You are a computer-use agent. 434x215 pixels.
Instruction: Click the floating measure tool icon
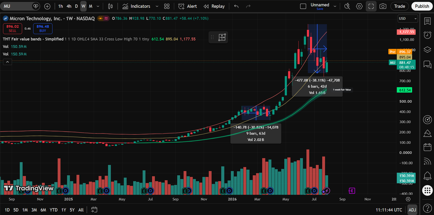(x=222, y=37)
